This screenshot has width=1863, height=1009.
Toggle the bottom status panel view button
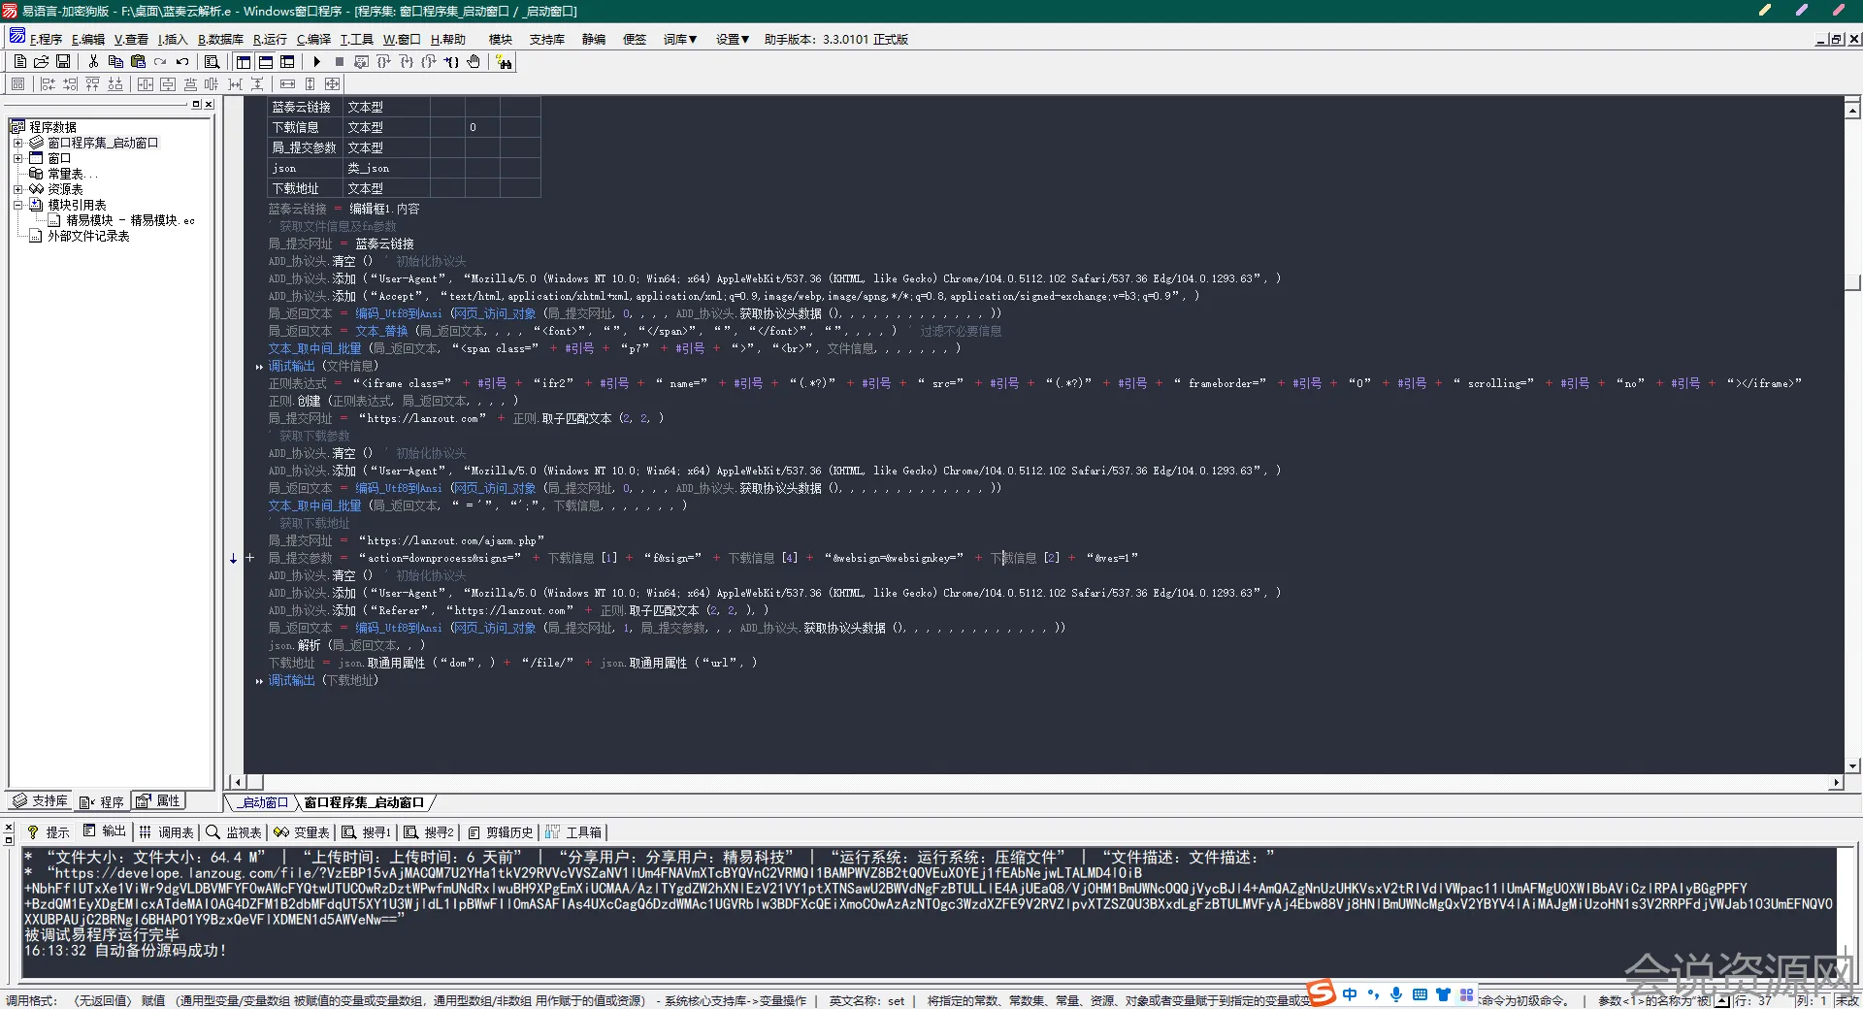265,62
